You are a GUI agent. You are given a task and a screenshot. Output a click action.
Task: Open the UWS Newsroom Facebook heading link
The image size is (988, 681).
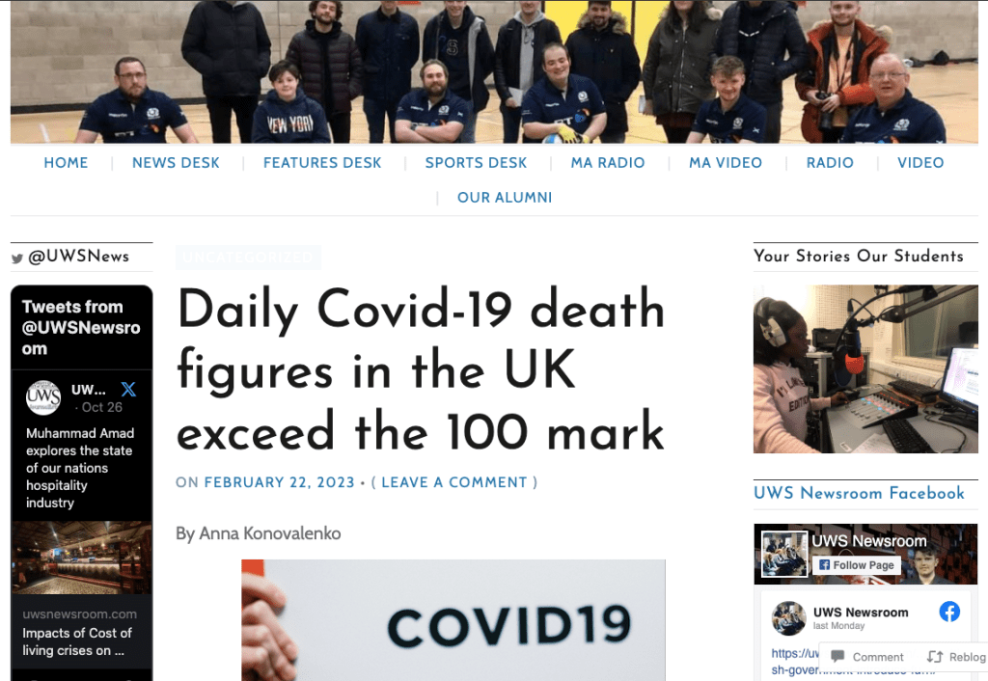tap(859, 493)
